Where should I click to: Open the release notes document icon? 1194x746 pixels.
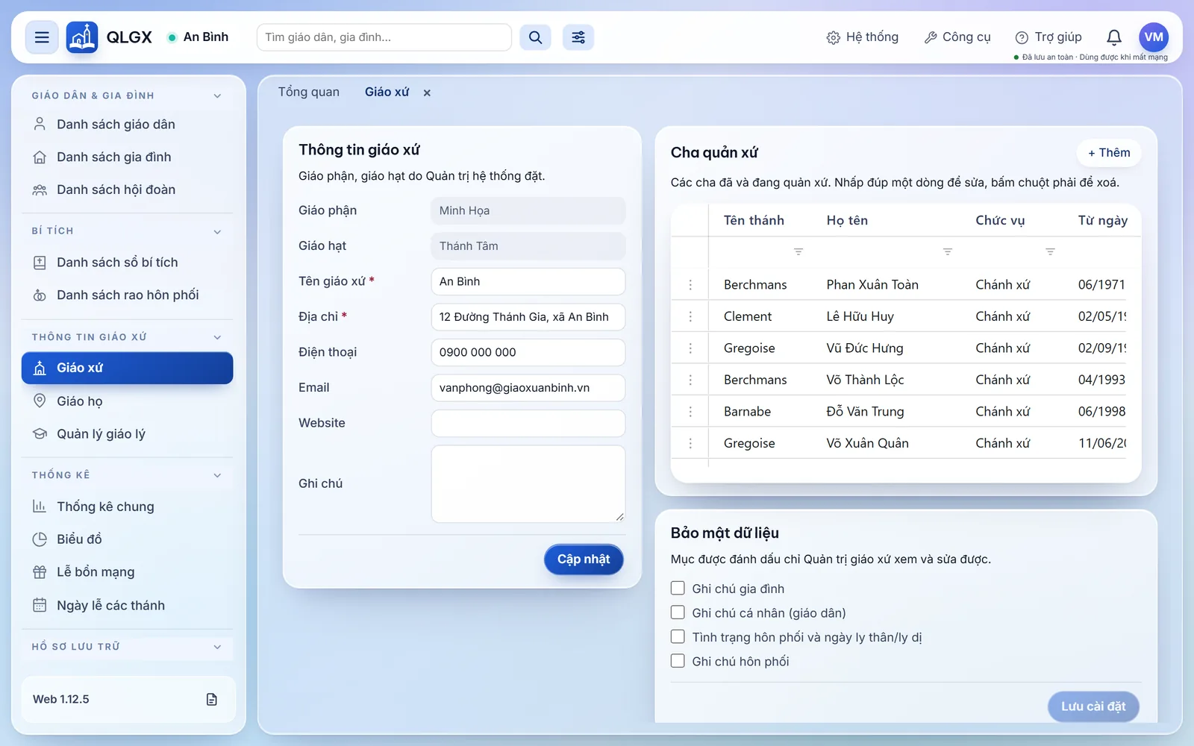212,699
